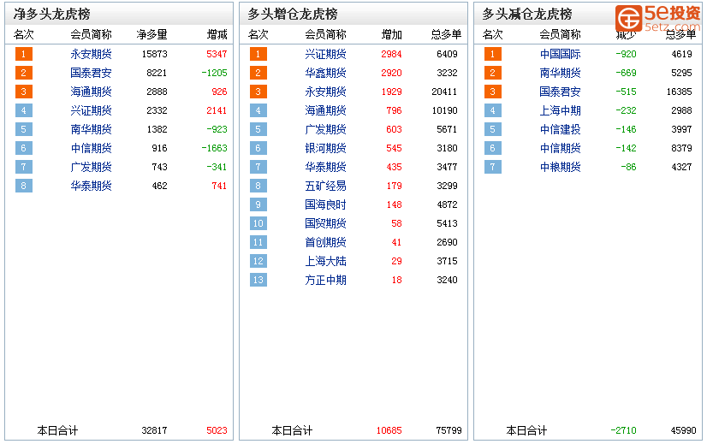Open the 中信建投 member link
The width and height of the screenshot is (707, 444).
(560, 130)
